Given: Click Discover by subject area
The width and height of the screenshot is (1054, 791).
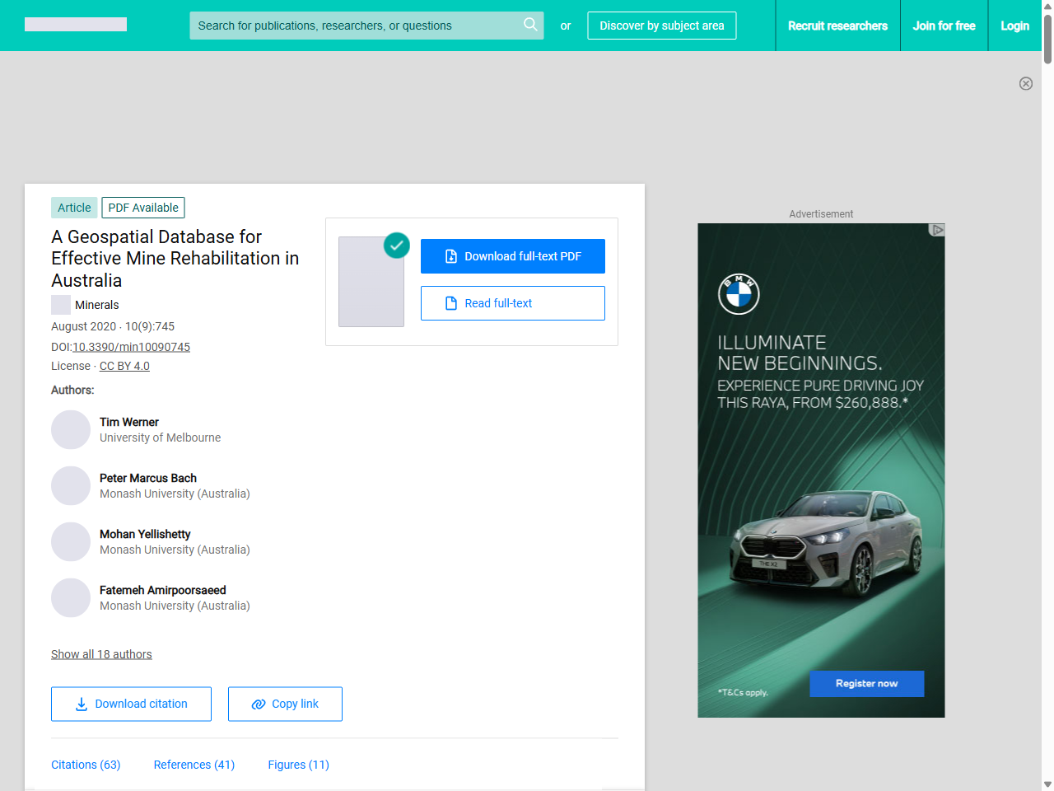Looking at the screenshot, I should (x=661, y=26).
